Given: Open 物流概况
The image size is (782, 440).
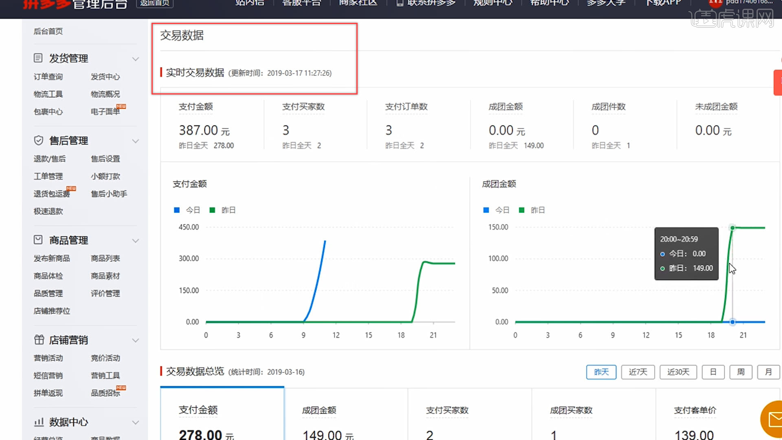Looking at the screenshot, I should (105, 94).
